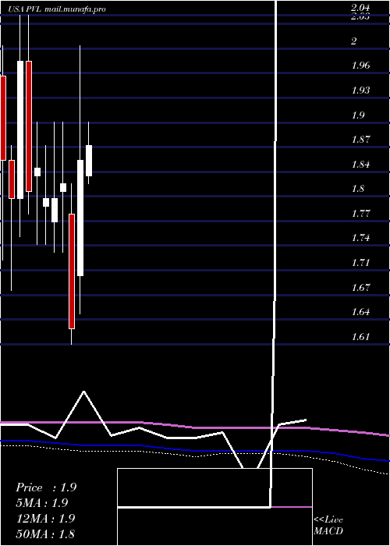
Task: Click the 'Price : 1.9' readout
Action: [46, 487]
